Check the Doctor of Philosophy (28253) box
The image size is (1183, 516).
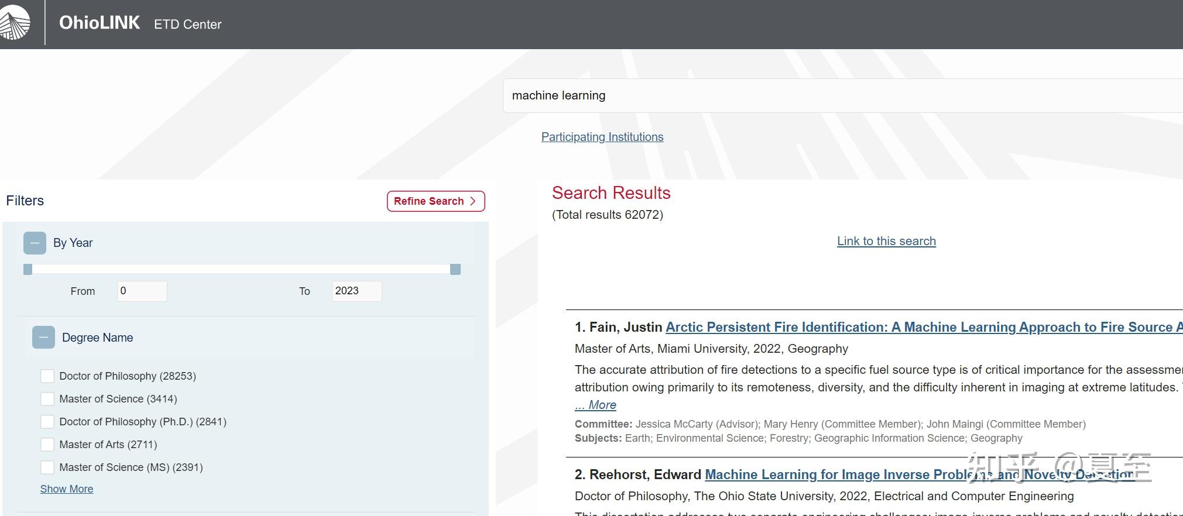pos(47,376)
